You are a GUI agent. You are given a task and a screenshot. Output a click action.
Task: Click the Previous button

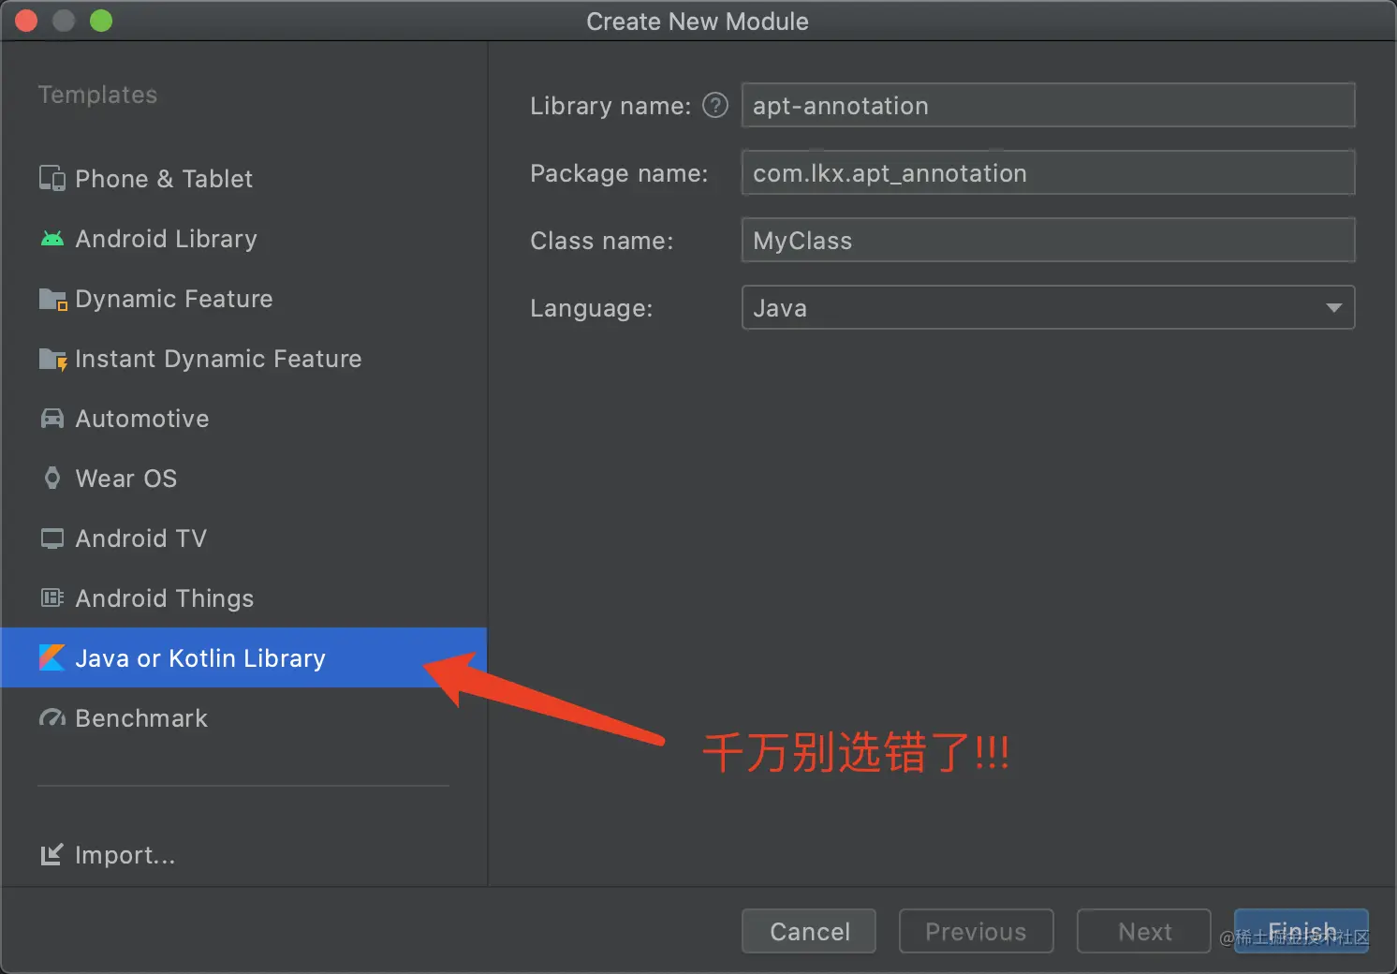click(x=976, y=931)
